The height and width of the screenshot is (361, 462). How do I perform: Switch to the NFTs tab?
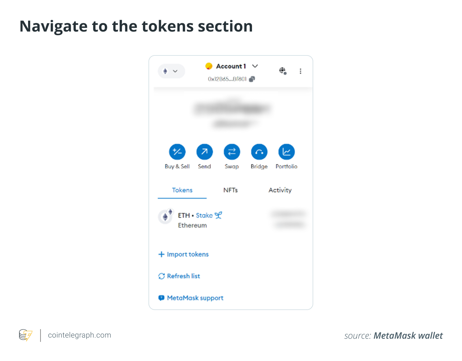pyautogui.click(x=230, y=190)
